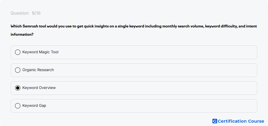Click empty space inside the Keyword Magic Tool card
The height and width of the screenshot is (126, 268).
(x=154, y=52)
